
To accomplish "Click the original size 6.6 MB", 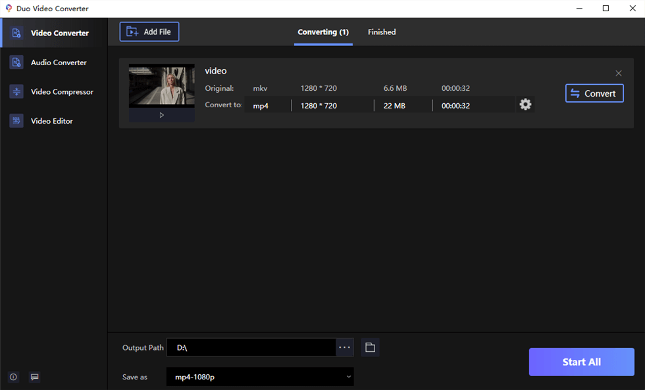I will point(396,88).
